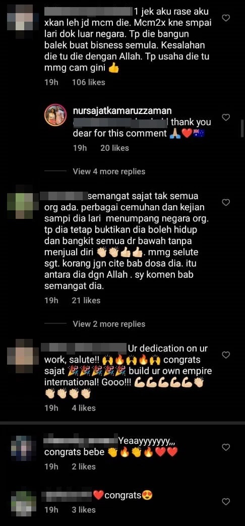
Task: View "21 likes" on the semangat comment
Action: (86, 301)
